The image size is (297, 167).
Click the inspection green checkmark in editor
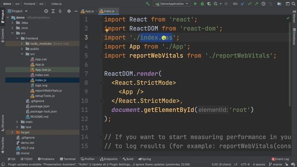tap(288, 19)
